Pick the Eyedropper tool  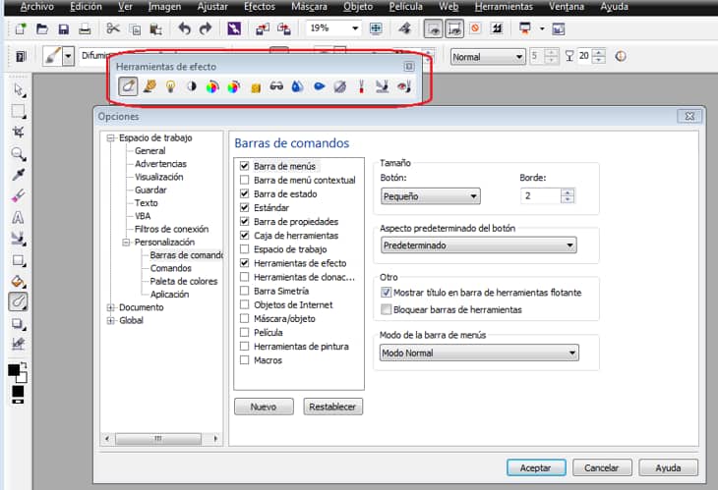tap(18, 175)
